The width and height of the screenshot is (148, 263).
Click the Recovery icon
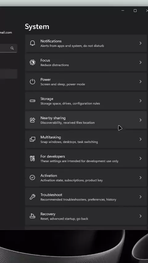32,216
